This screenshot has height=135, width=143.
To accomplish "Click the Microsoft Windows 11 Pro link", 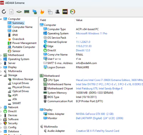I will pos(91,33).
